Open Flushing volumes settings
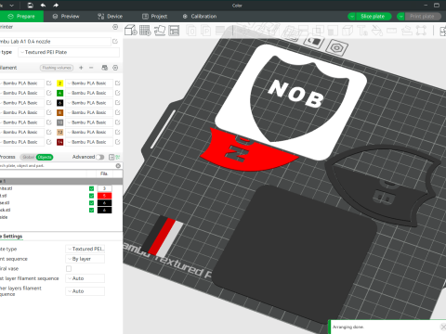The width and height of the screenshot is (446, 334). click(57, 68)
